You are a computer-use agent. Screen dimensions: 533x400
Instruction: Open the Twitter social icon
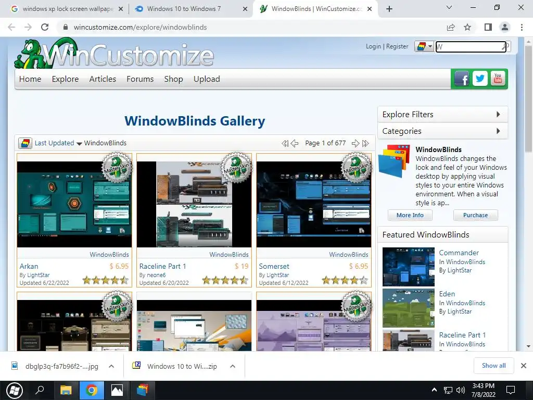click(479, 79)
